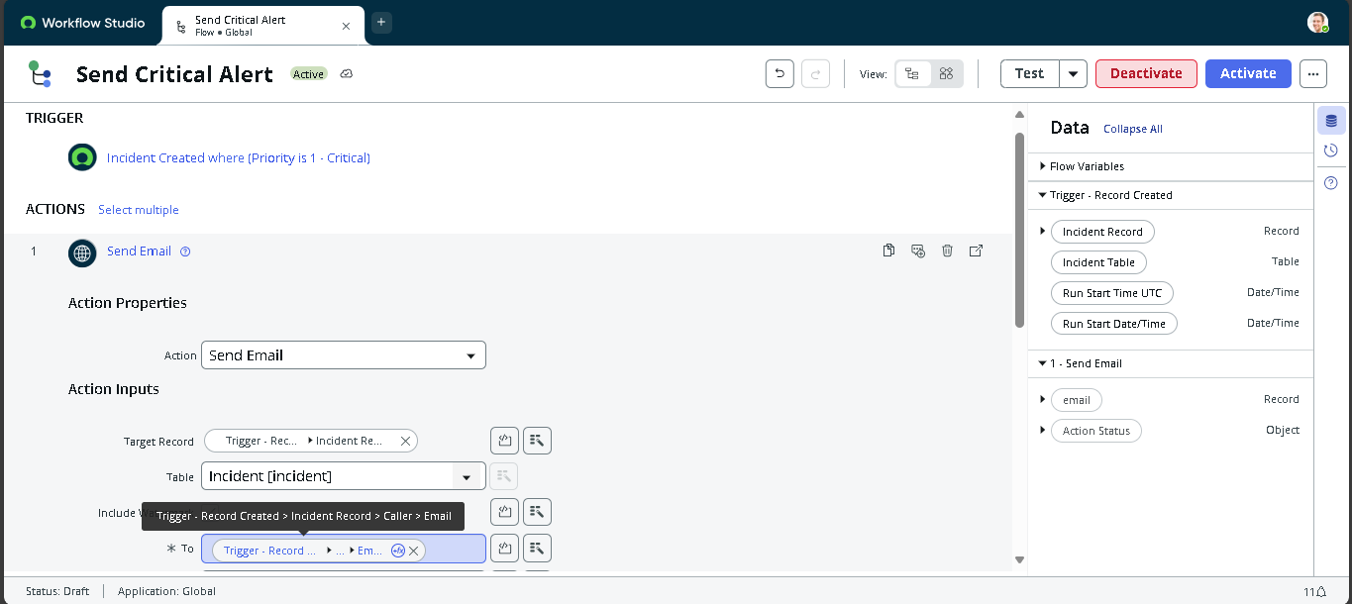Open the Test dropdown arrow
Image resolution: width=1352 pixels, height=604 pixels.
click(1072, 73)
